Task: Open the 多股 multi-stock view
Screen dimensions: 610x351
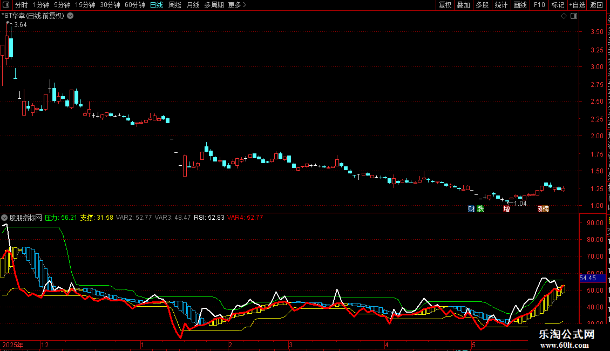Action: tap(482, 5)
